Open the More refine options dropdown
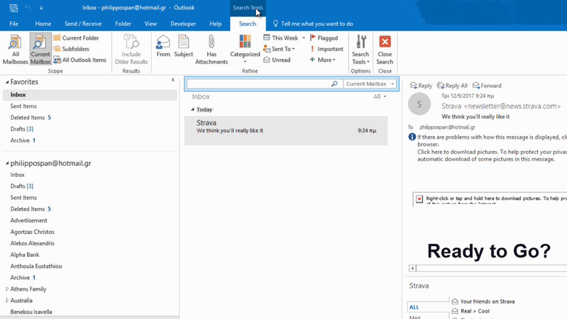This screenshot has height=319, width=567. click(x=323, y=60)
